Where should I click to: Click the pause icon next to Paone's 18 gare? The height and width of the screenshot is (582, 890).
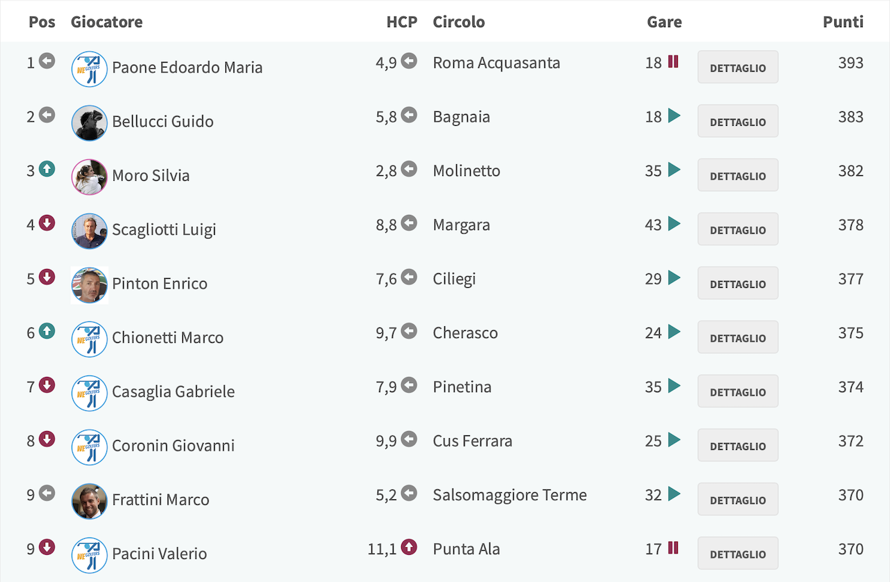click(673, 61)
